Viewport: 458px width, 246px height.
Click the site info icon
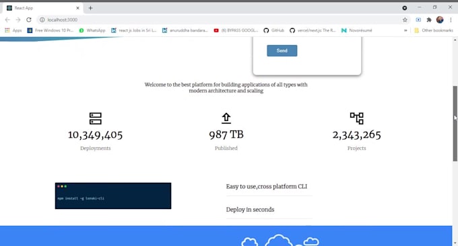(x=42, y=19)
